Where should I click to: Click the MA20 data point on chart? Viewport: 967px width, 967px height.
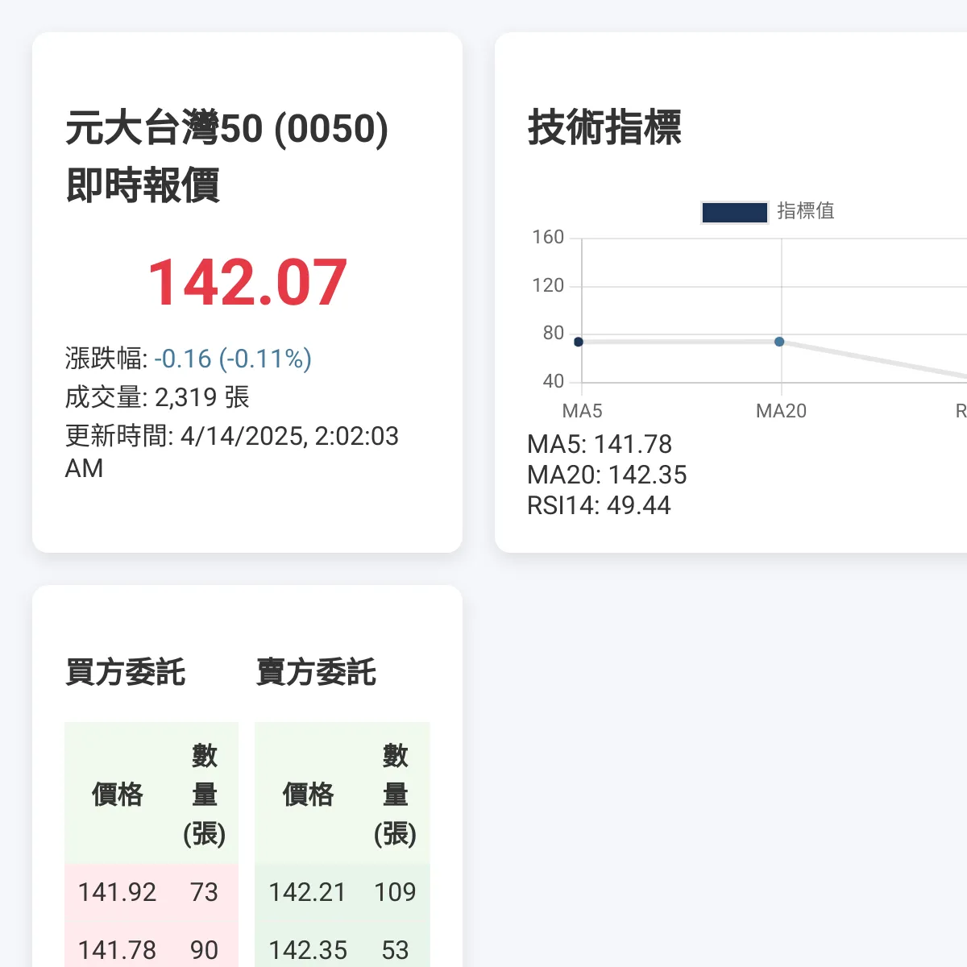coord(779,342)
